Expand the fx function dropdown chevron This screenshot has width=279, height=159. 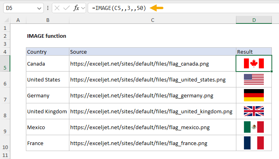coord(83,8)
